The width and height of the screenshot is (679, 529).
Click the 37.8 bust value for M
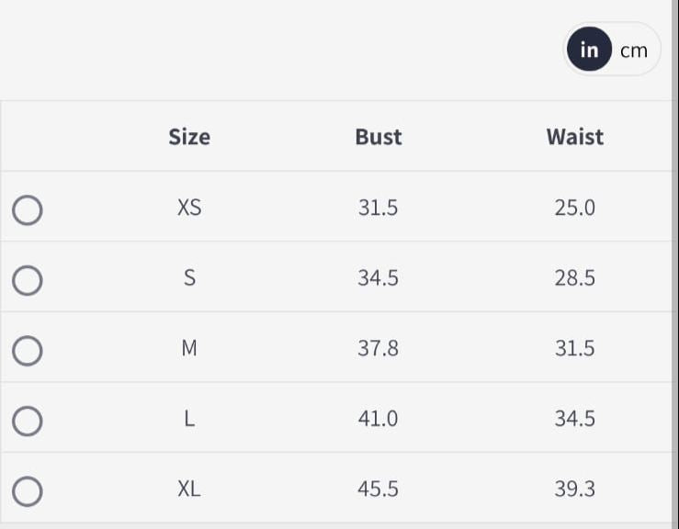click(x=379, y=348)
